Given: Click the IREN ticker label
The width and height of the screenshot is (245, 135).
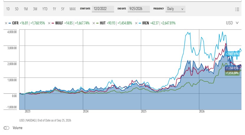Looking at the screenshot, I should pyautogui.click(x=145, y=23).
